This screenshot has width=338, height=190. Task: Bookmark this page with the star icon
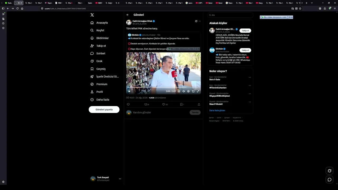pos(300,8)
